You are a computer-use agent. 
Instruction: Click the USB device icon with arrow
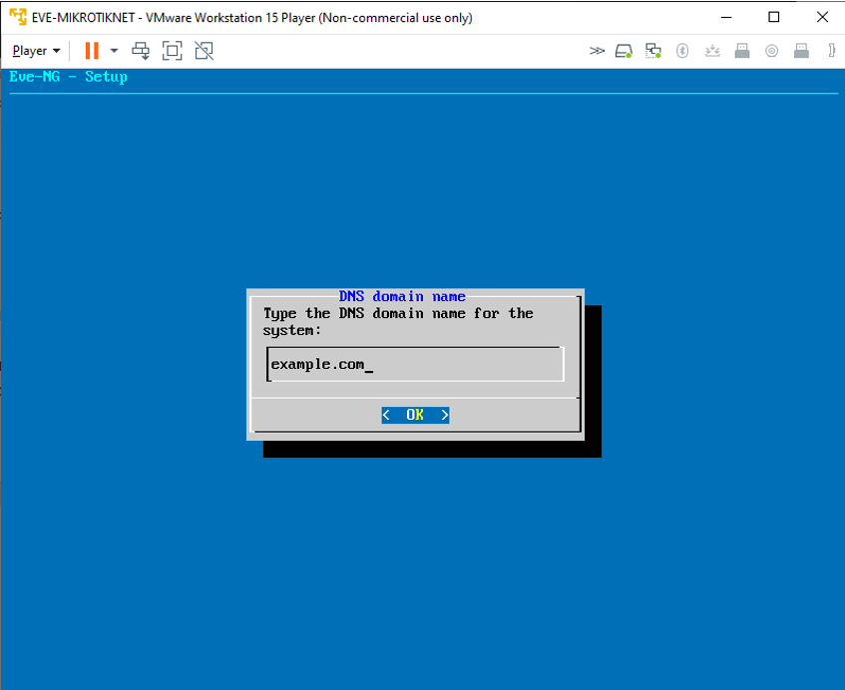coord(712,51)
